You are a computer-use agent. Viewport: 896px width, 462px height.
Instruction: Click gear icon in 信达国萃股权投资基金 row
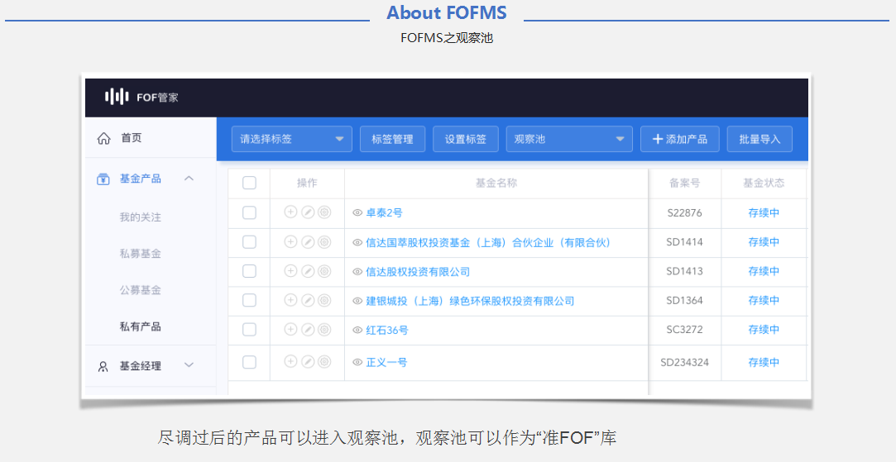[x=324, y=241]
